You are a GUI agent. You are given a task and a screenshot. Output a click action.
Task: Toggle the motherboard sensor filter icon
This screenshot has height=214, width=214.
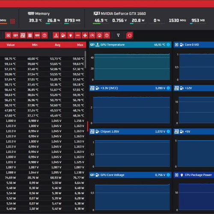23,36
